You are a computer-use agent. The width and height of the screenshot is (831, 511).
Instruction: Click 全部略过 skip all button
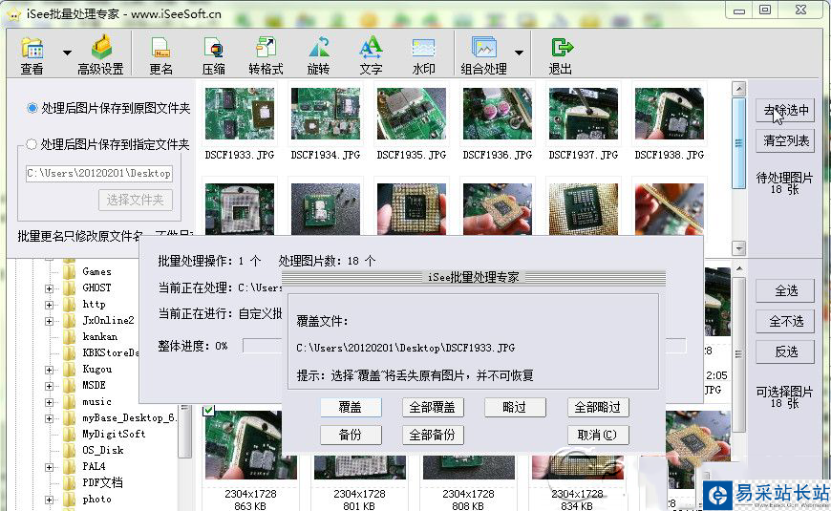[598, 407]
